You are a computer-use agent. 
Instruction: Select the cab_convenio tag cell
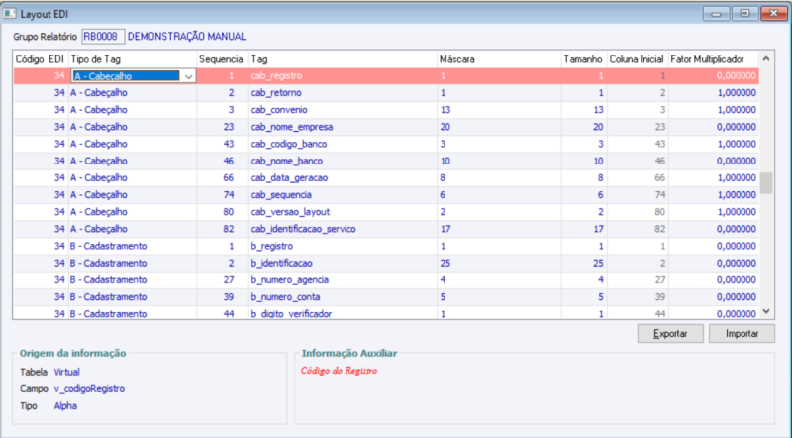point(343,110)
